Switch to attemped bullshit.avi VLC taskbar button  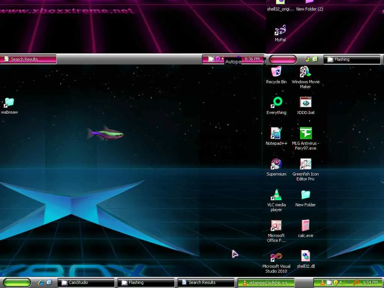tap(266, 283)
